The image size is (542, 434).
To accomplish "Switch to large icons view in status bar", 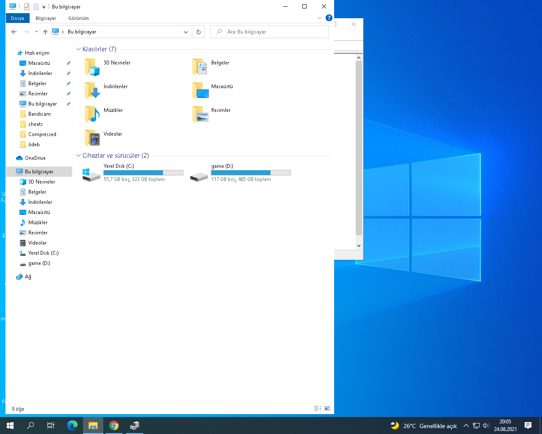I will pos(327,409).
